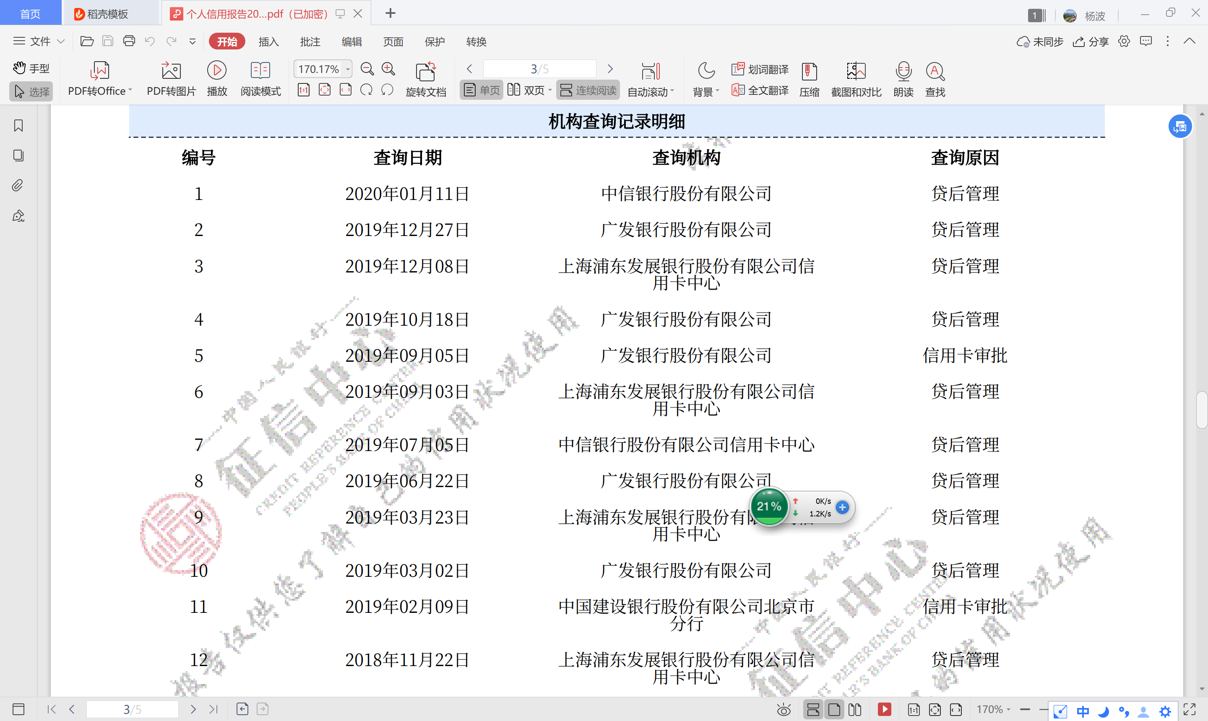Viewport: 1208px width, 721px height.
Task: Jump to last page in status bar
Action: [213, 709]
